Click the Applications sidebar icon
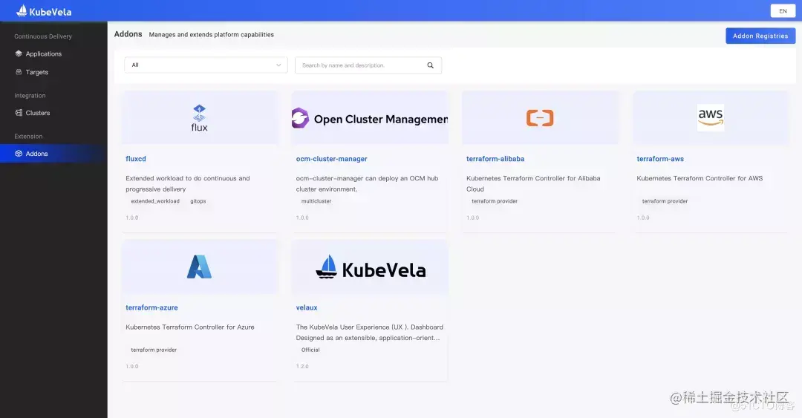This screenshot has width=802, height=418. click(19, 53)
